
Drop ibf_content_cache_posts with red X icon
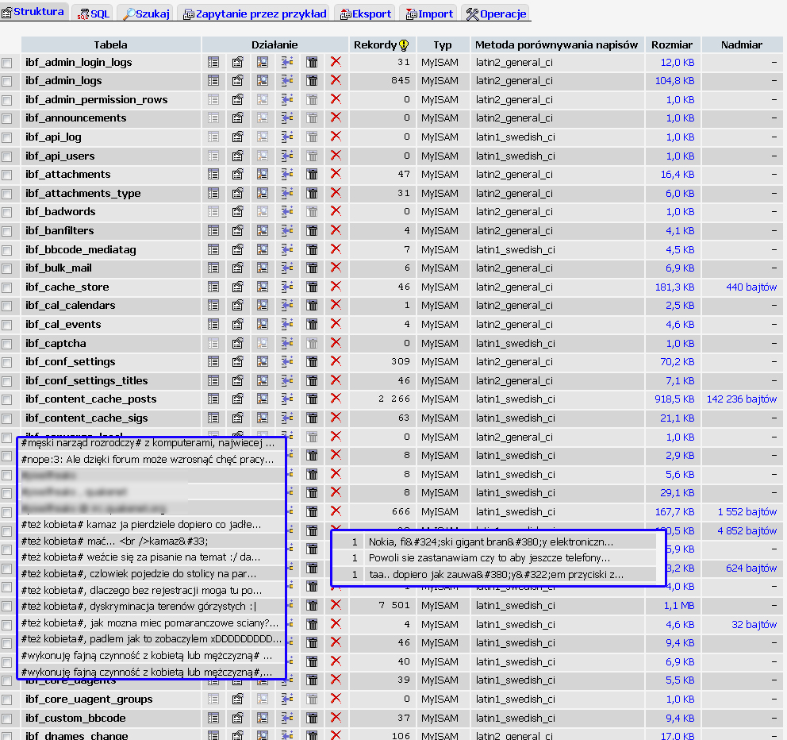[336, 399]
